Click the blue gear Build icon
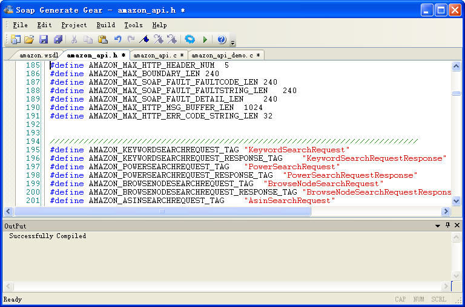Viewport: 465px width, 307px height. [190, 39]
